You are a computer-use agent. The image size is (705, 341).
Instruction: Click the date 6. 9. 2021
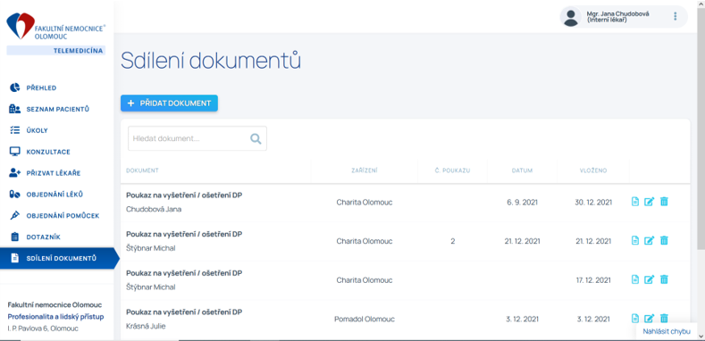(522, 202)
